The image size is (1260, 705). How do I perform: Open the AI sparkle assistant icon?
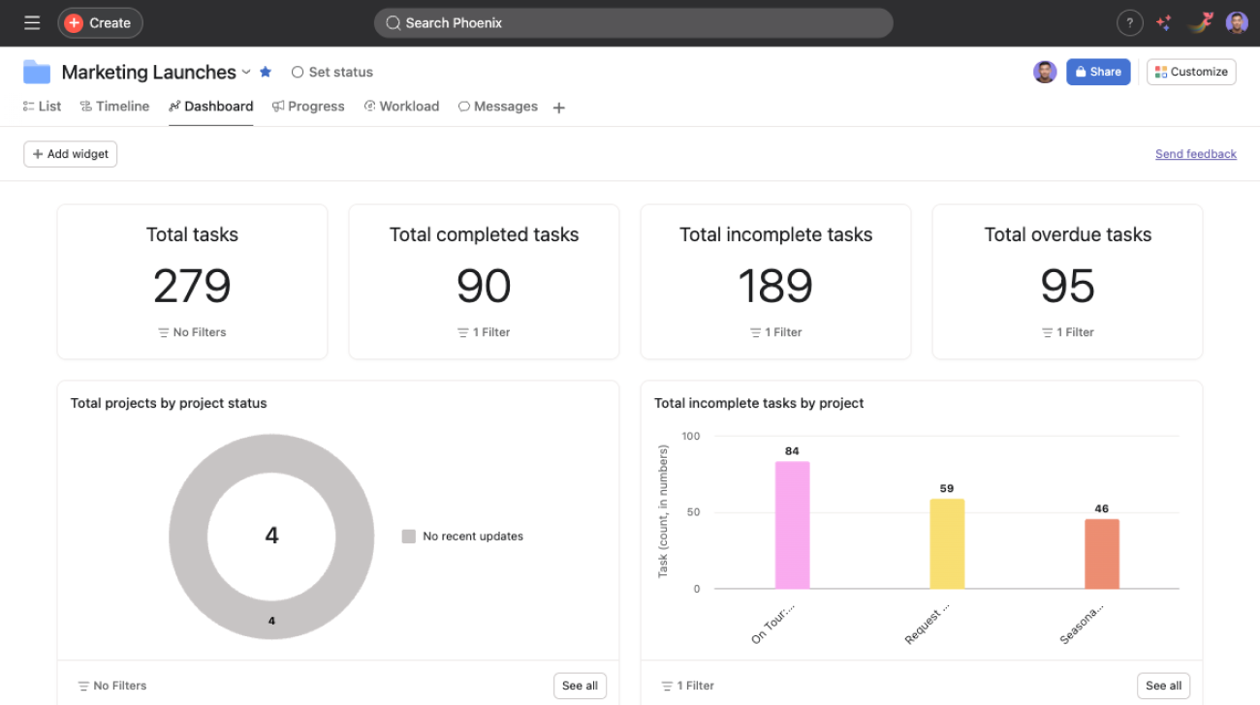click(x=1164, y=23)
